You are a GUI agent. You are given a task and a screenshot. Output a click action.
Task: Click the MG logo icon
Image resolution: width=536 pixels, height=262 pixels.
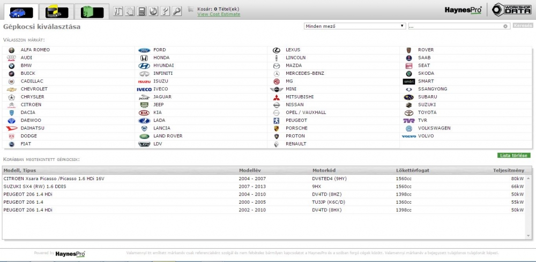[277, 81]
